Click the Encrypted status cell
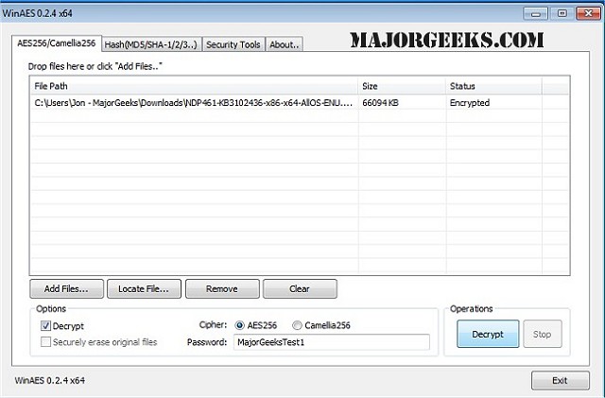This screenshot has height=398, width=605. click(493, 103)
